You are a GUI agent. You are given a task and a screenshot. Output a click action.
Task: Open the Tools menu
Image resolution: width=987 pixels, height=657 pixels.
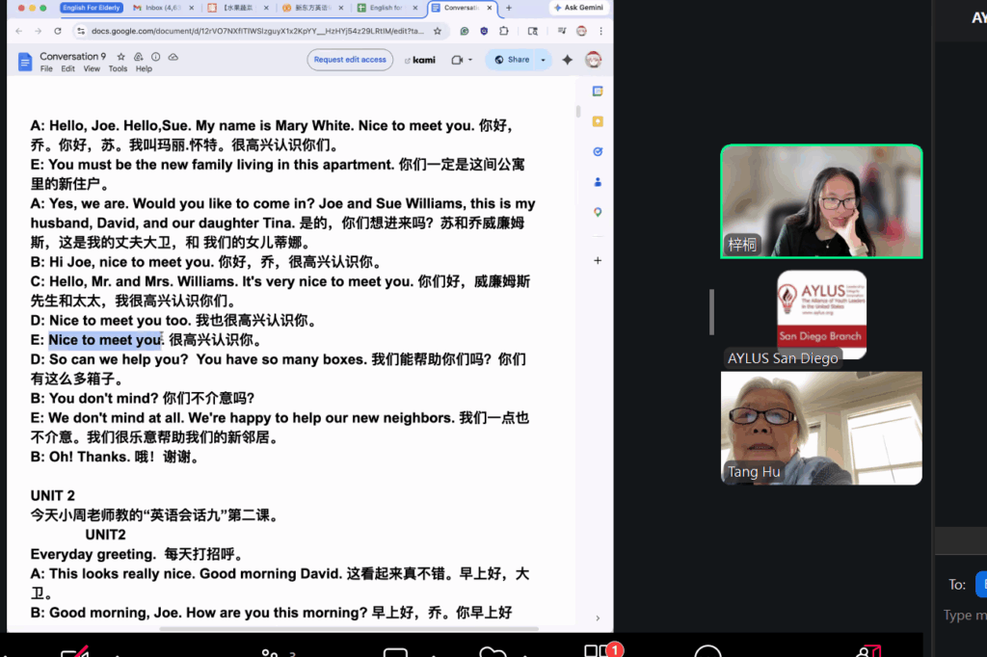(x=118, y=69)
